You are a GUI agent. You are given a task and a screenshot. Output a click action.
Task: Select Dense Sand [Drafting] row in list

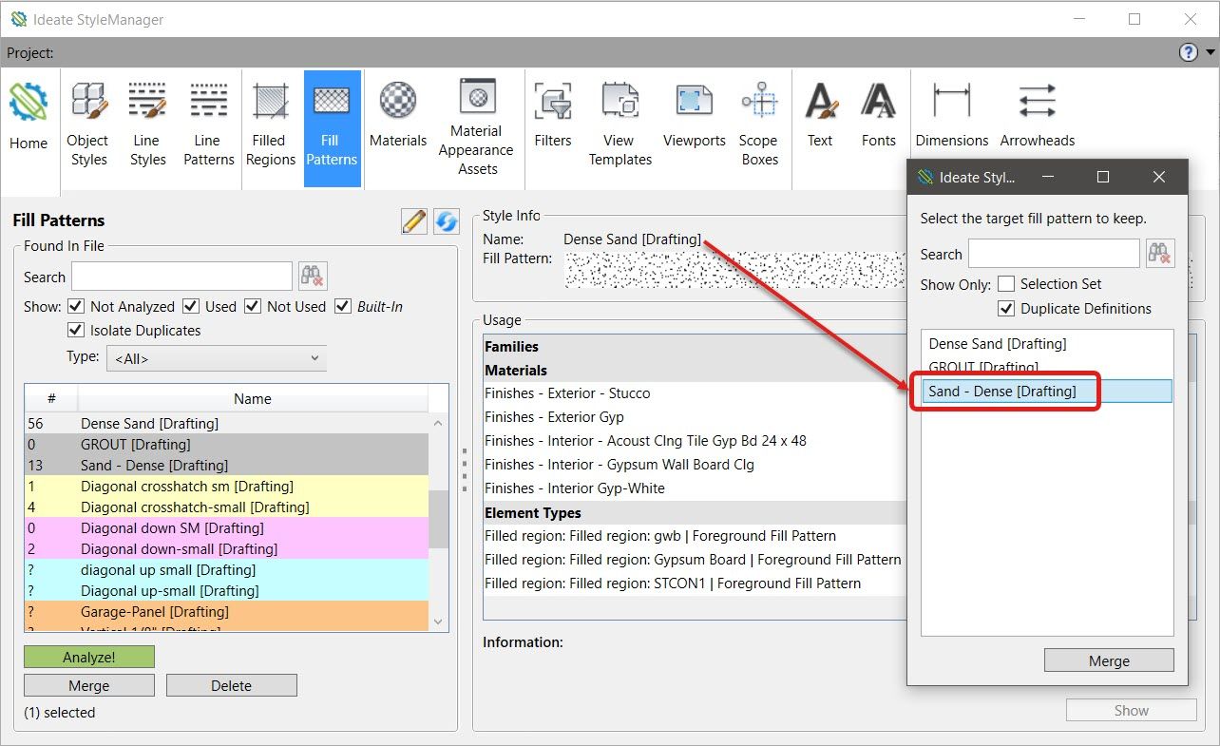tap(227, 423)
